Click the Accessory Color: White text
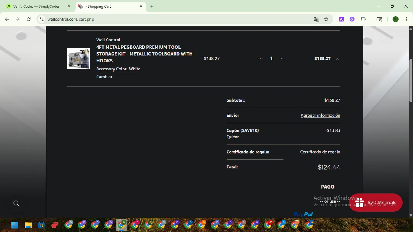The width and height of the screenshot is (413, 232). pos(118,69)
